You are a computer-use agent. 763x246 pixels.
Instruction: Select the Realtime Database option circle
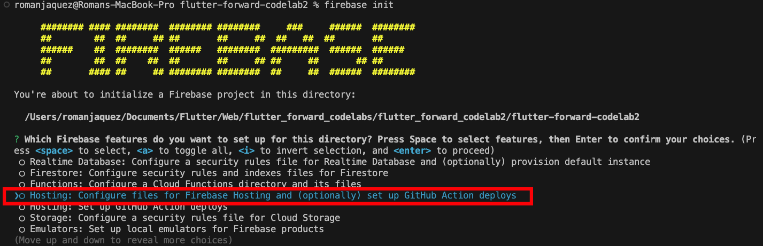[22, 162]
